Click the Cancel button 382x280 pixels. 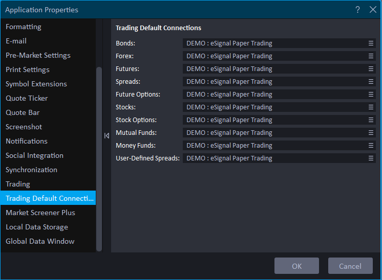350,266
